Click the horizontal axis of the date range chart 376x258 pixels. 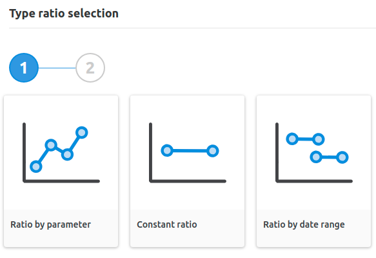tap(314, 181)
